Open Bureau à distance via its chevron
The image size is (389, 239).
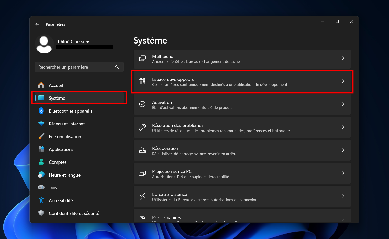(343, 196)
